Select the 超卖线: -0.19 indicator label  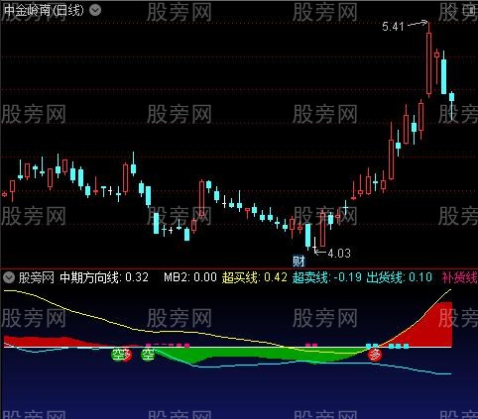click(x=327, y=277)
